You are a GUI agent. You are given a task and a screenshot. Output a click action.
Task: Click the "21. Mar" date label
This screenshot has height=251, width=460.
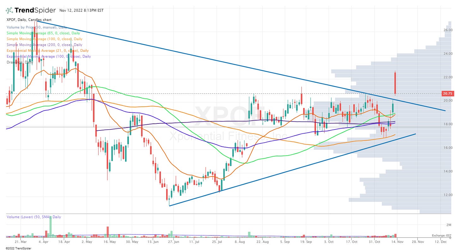click(20, 242)
